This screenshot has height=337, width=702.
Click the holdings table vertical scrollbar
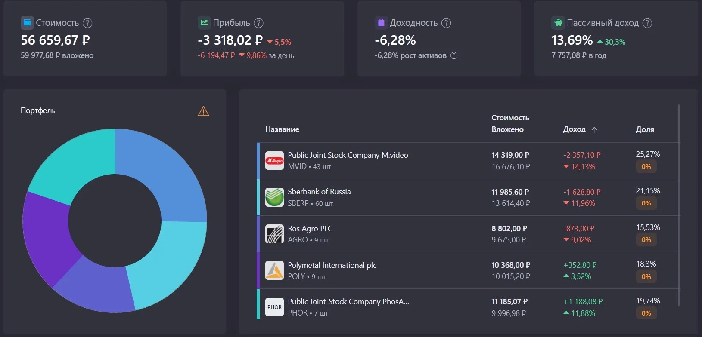click(x=679, y=205)
